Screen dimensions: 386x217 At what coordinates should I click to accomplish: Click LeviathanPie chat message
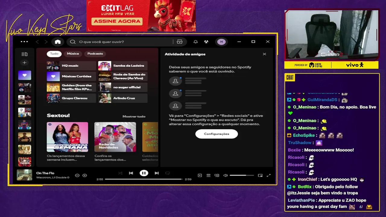click(330, 203)
